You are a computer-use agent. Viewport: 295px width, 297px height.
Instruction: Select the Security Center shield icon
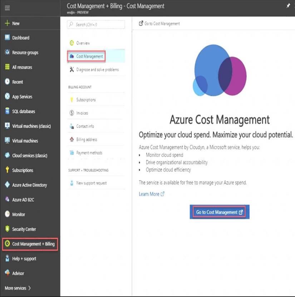tap(7, 229)
